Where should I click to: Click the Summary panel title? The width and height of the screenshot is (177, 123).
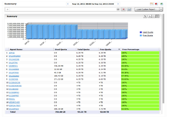point(12,16)
